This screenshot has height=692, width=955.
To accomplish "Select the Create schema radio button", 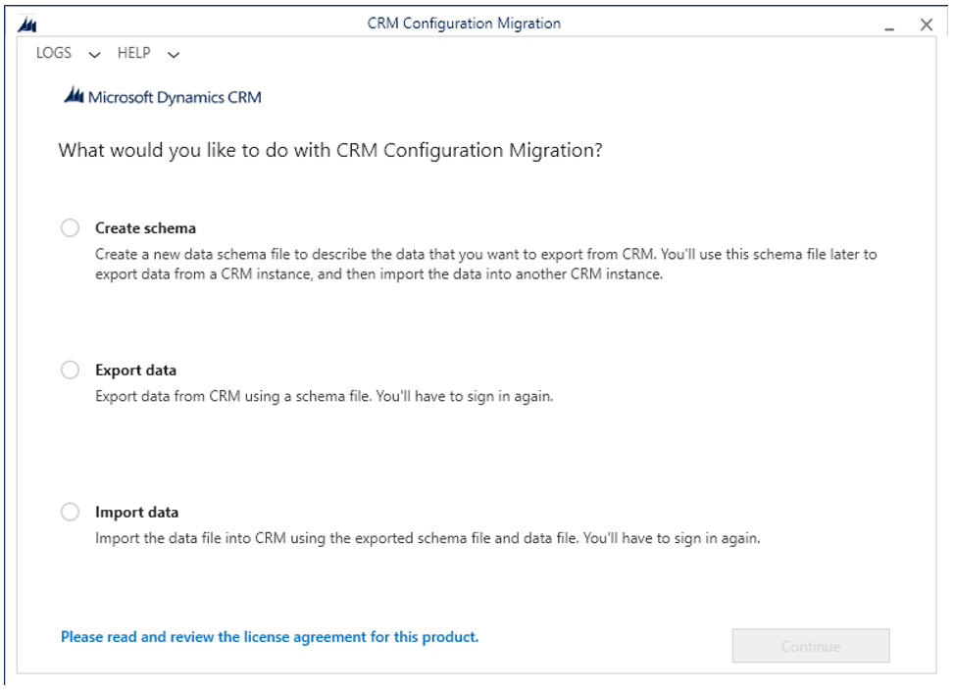I will tap(70, 228).
